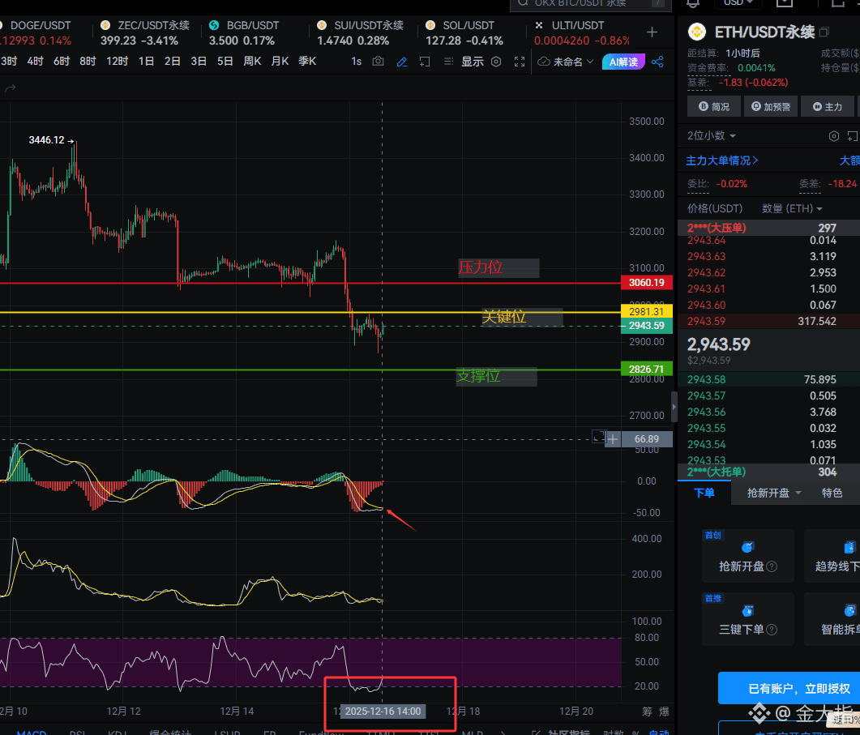This screenshot has width=860, height=735.
Task: Select the 1日 timeframe
Action: pos(146,61)
